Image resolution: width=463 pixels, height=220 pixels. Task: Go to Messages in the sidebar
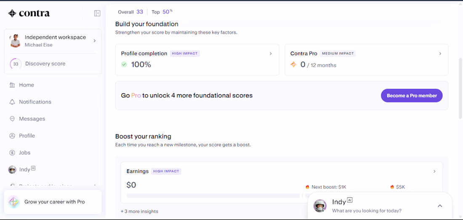[32, 119]
